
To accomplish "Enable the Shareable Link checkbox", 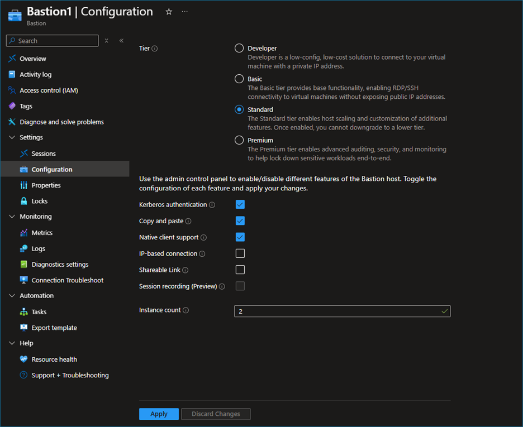I will (240, 270).
